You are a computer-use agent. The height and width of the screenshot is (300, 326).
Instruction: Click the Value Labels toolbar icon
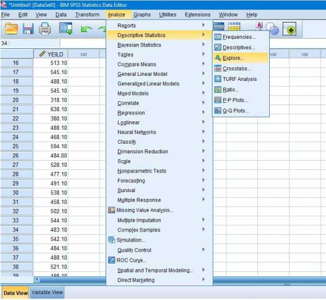tap(259, 26)
